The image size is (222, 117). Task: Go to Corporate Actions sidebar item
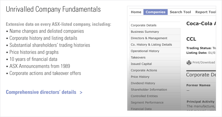[144, 70]
